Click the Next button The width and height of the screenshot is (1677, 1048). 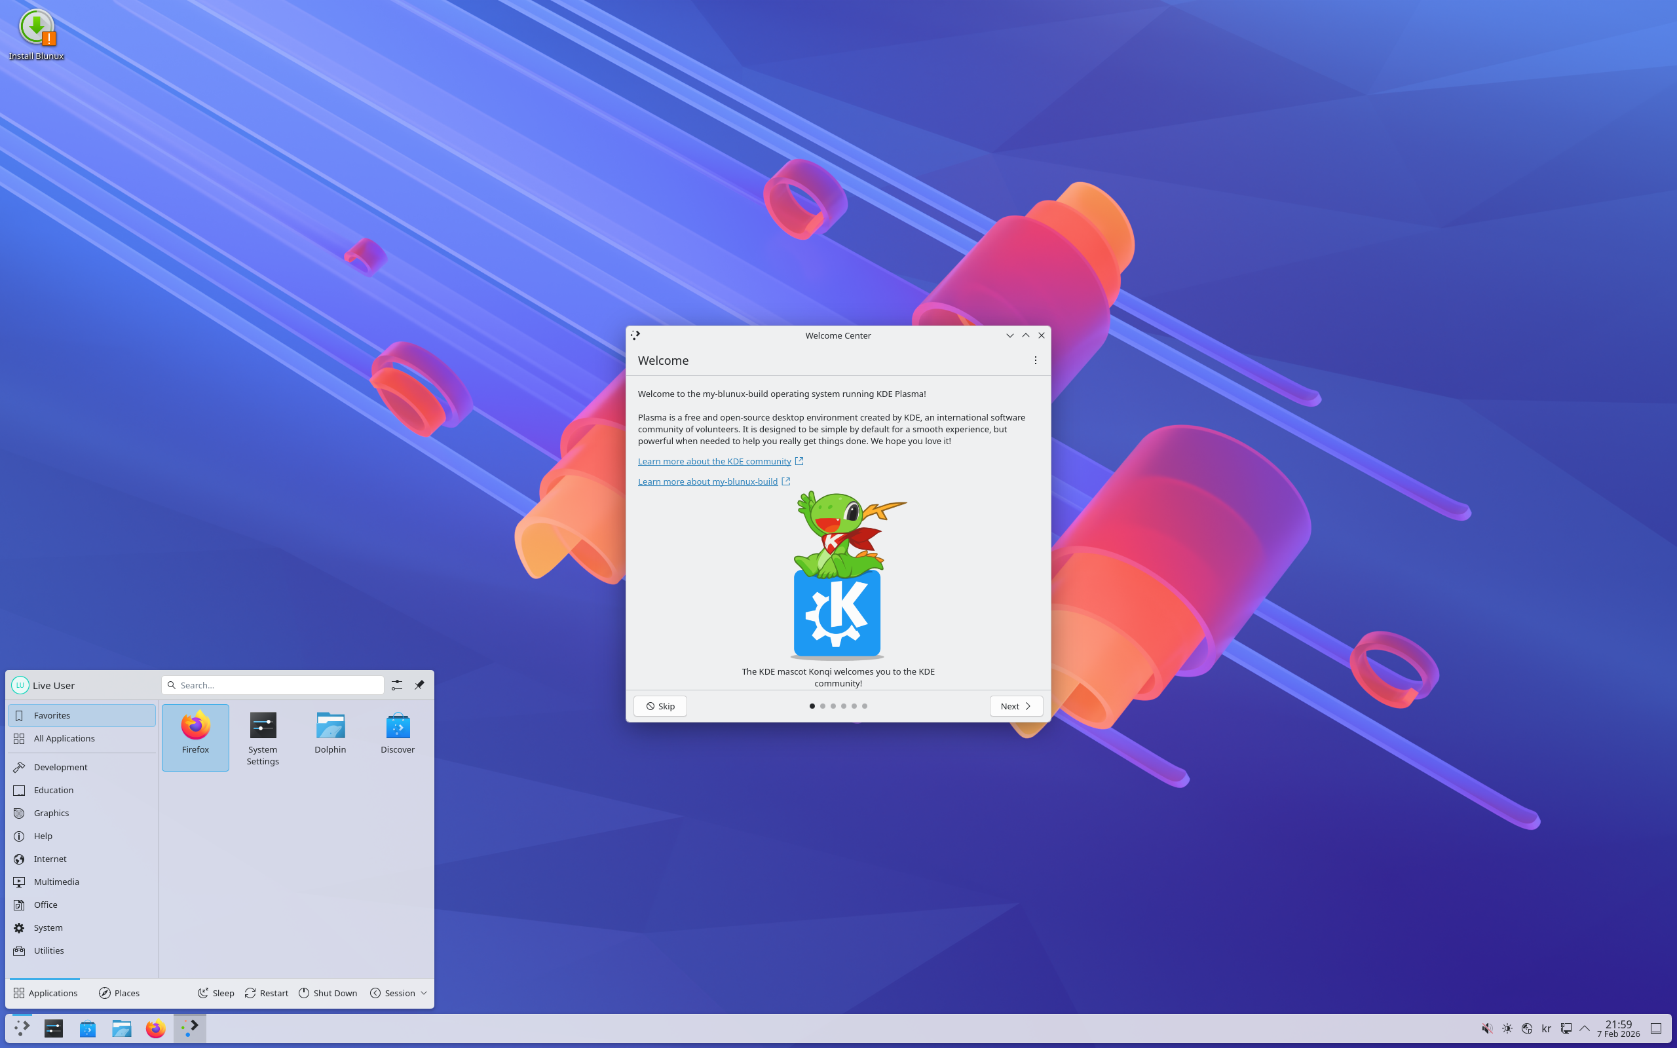[x=1016, y=706]
